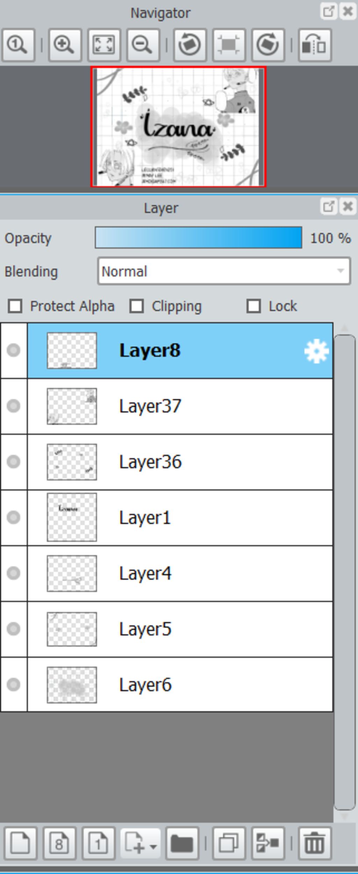Click the Navigator canvas preview thumbnail
The image size is (358, 874).
pos(179,127)
